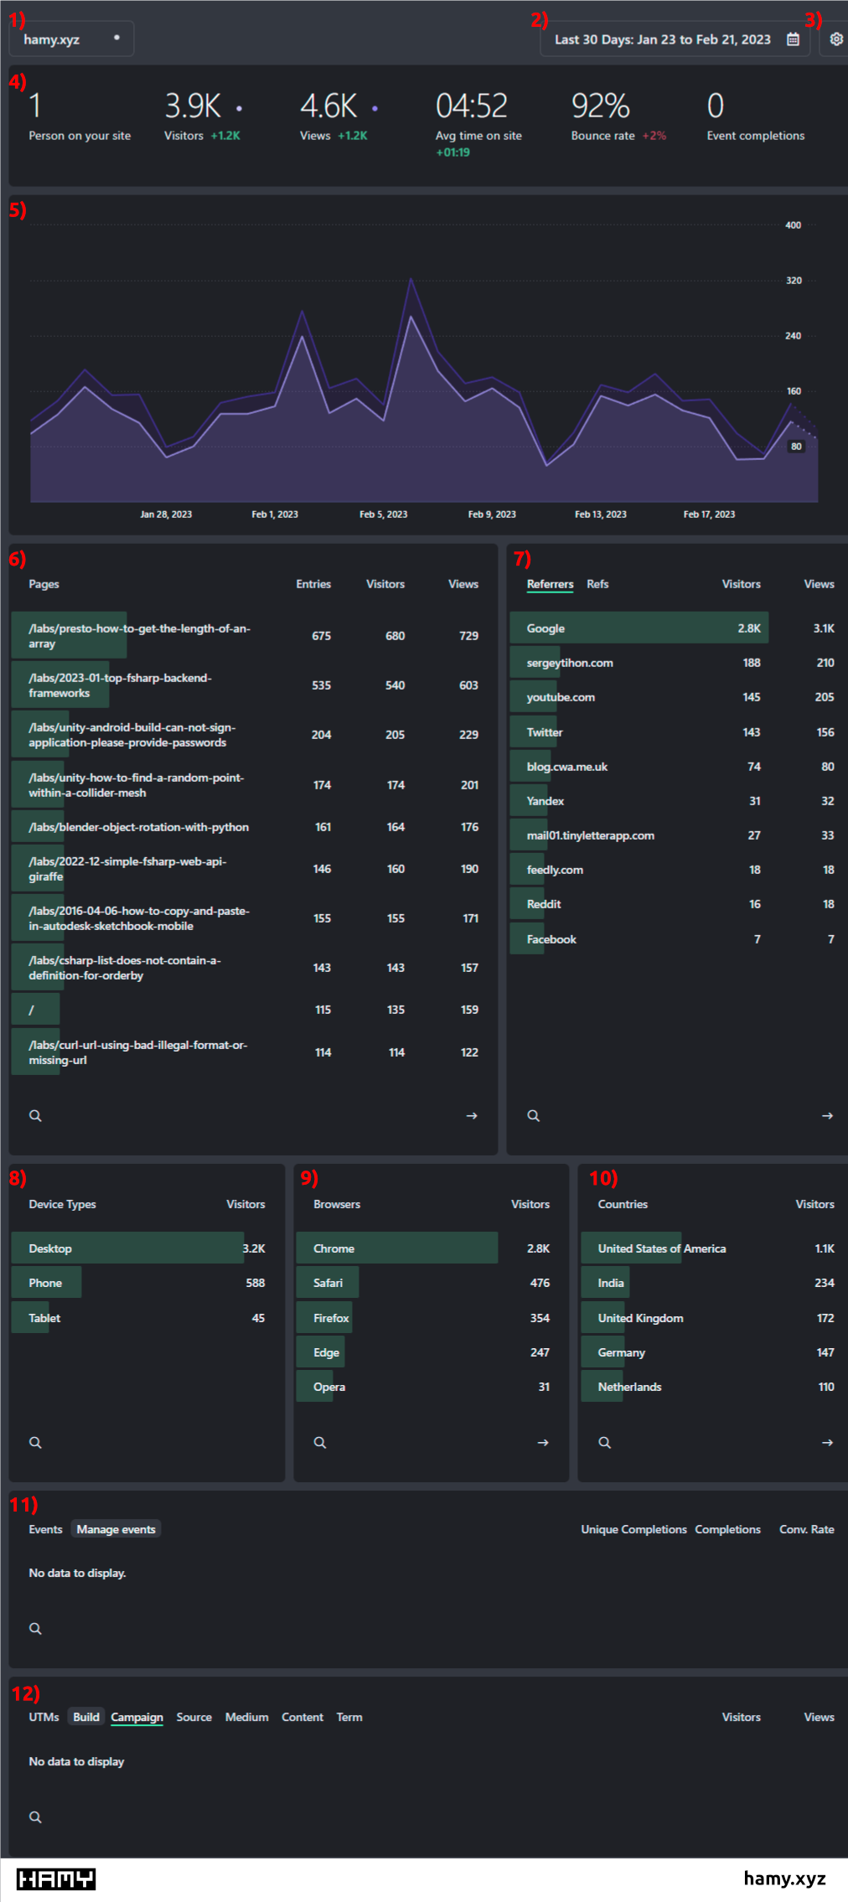The image size is (848, 1902).
Task: Toggle the Views graph dot indicator
Action: [375, 108]
